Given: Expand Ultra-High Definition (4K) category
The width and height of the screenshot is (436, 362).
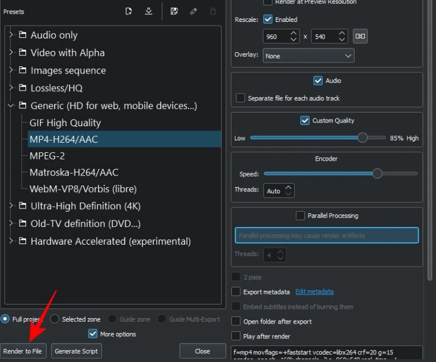Looking at the screenshot, I should 11,206.
